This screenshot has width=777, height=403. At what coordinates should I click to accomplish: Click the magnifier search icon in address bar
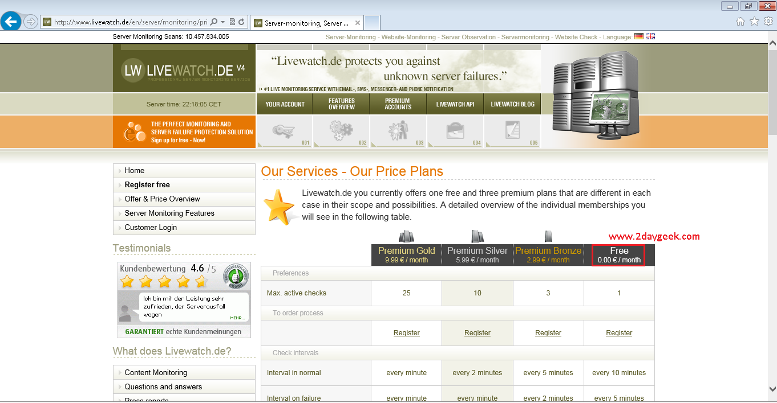coord(214,22)
